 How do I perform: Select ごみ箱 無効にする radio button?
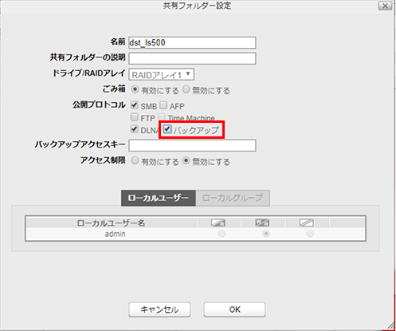[186, 89]
